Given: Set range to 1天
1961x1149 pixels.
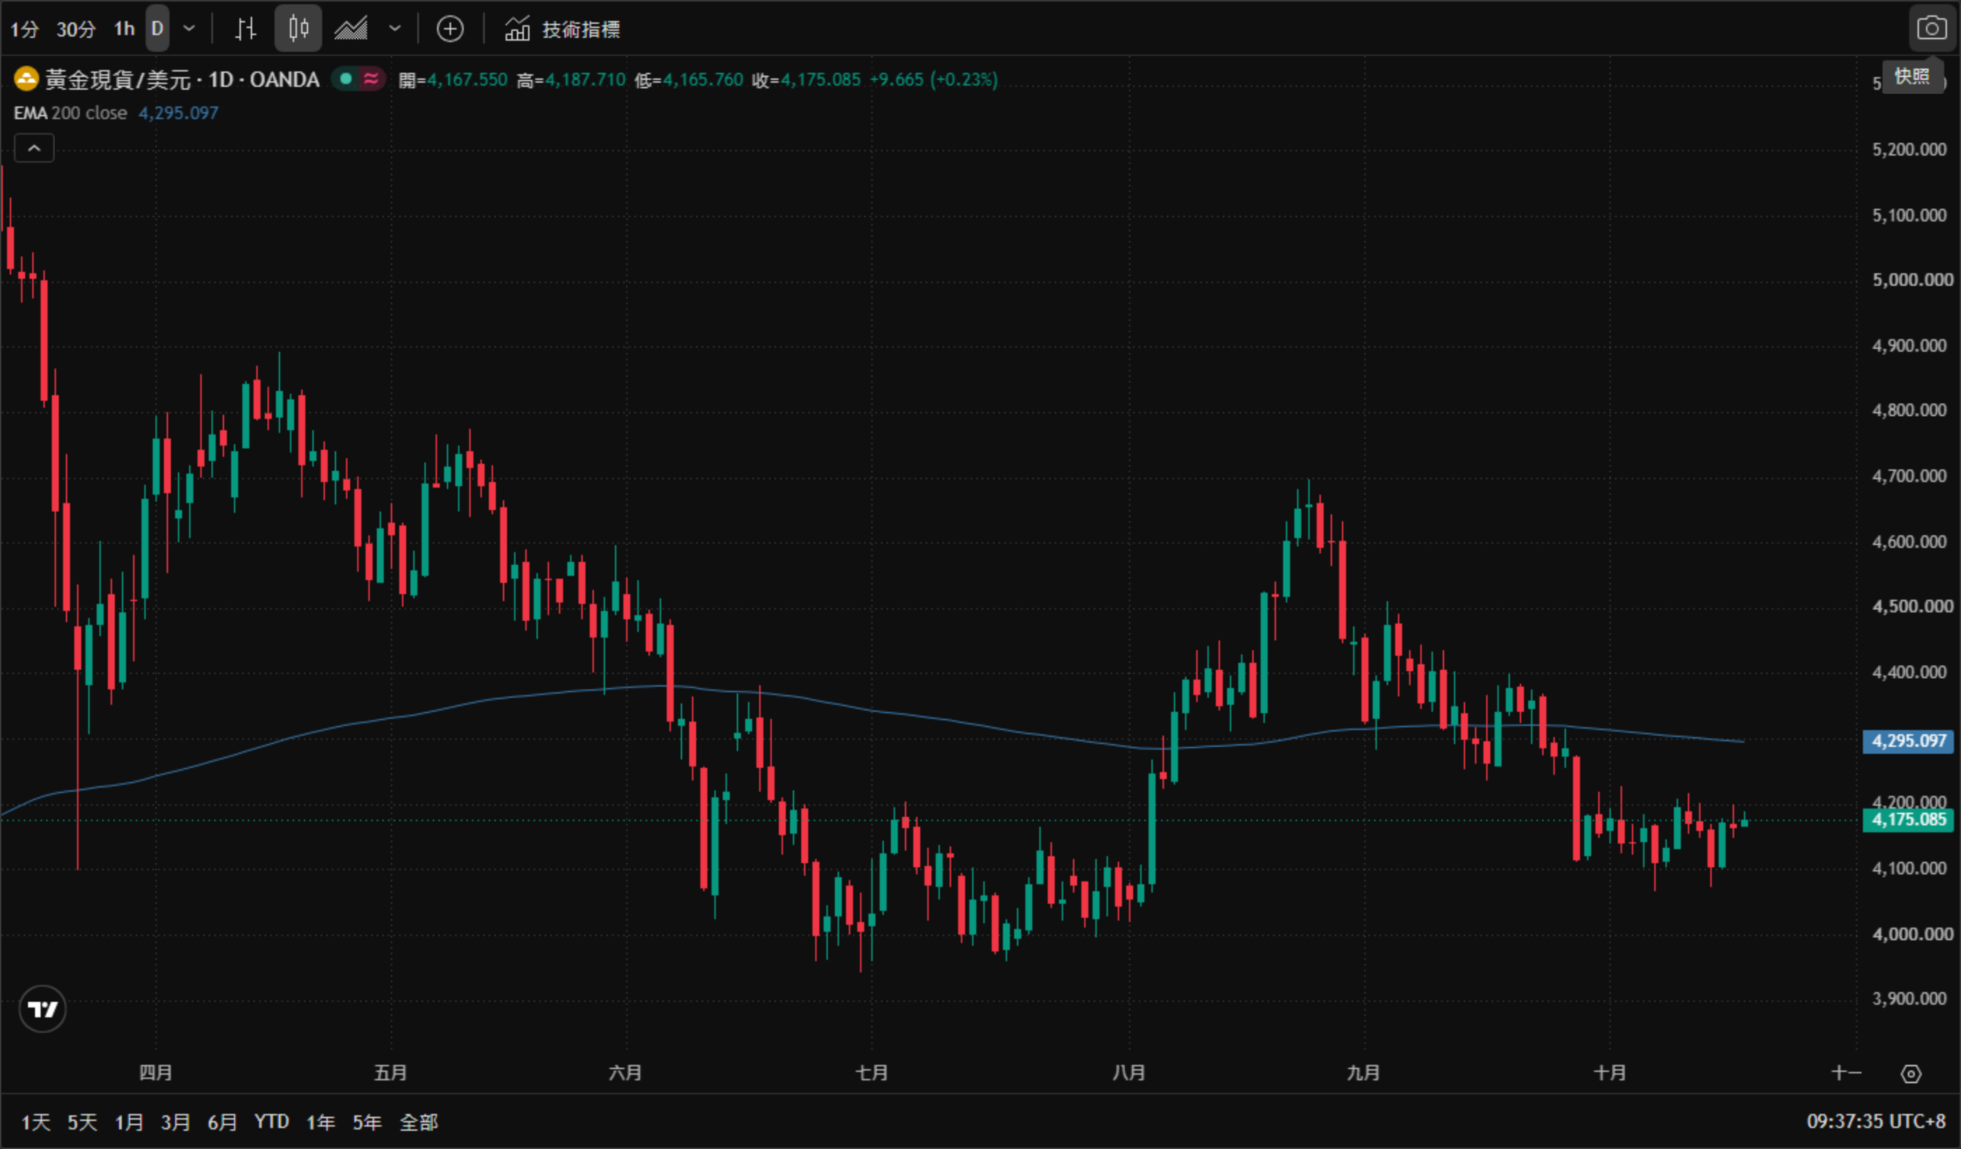Looking at the screenshot, I should pyautogui.click(x=36, y=1122).
